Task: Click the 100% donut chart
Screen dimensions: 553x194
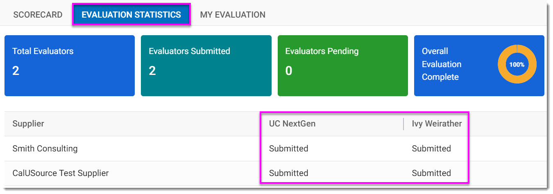Action: pyautogui.click(x=517, y=64)
